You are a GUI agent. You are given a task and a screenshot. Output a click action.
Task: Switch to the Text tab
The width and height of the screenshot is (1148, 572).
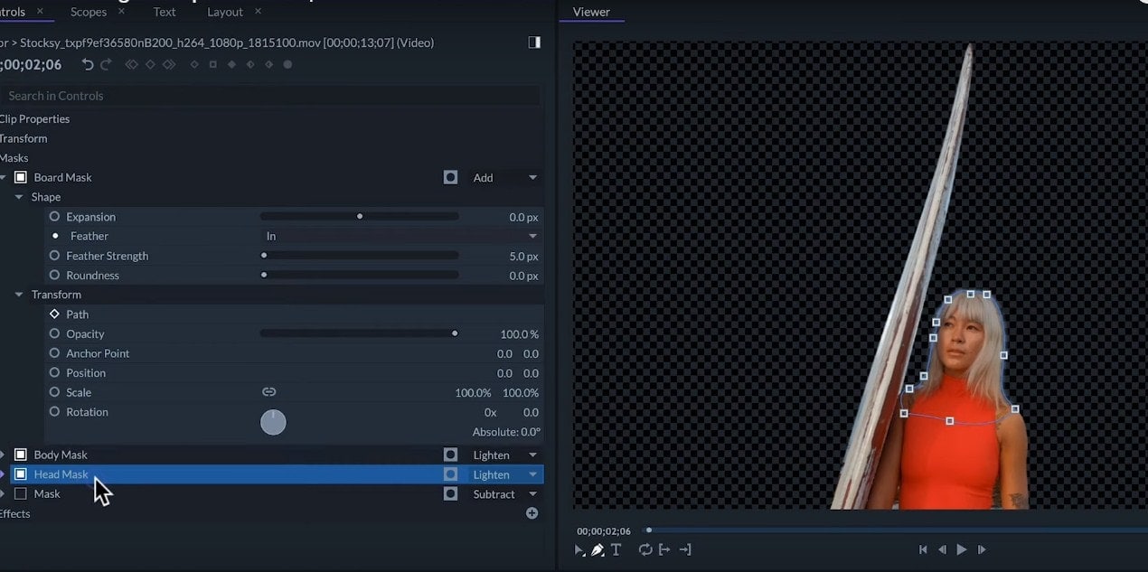point(165,12)
